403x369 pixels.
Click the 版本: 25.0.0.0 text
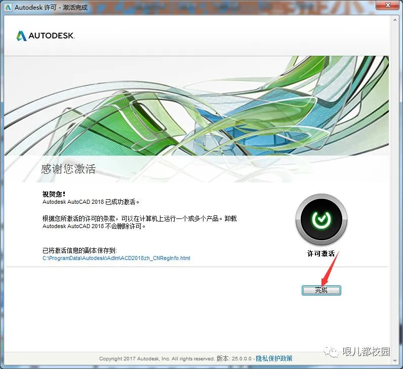point(234,358)
